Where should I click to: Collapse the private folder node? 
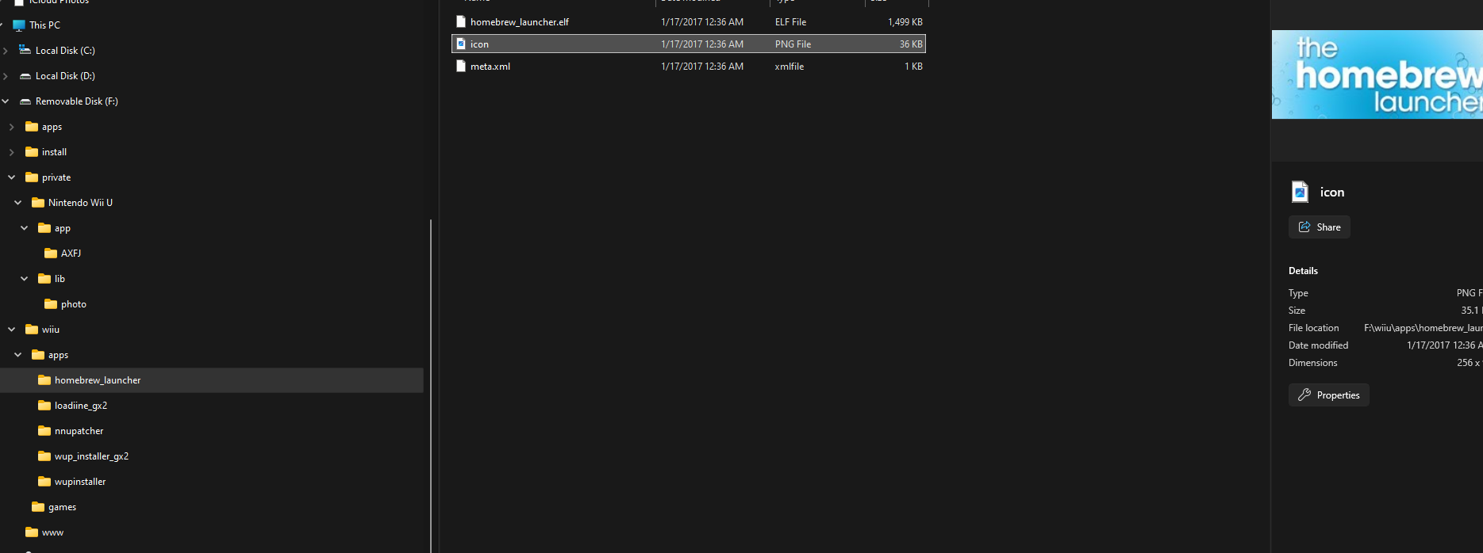(x=12, y=177)
